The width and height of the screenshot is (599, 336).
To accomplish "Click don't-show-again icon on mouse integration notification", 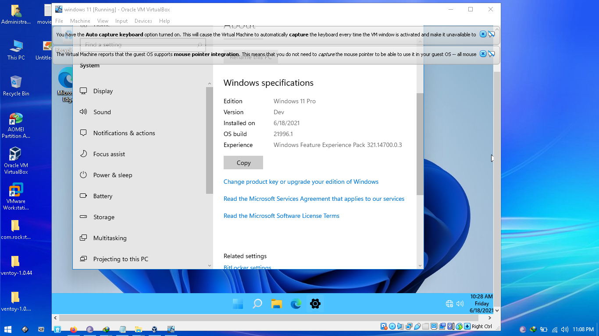I will tap(491, 54).
